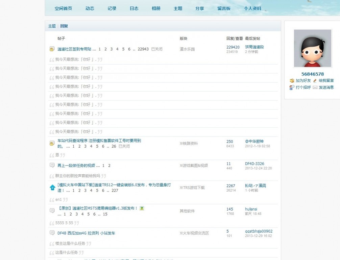340x260 pixels.
Task: Open the DF4B 西瓜加ss4G thread title
Action: coord(86,233)
